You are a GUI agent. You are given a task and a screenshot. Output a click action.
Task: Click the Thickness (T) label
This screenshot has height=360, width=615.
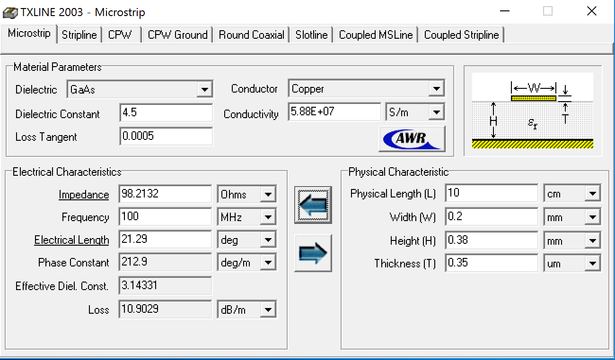pyautogui.click(x=405, y=264)
